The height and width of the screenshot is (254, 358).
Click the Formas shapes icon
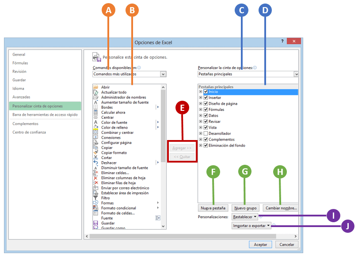[x=95, y=203]
